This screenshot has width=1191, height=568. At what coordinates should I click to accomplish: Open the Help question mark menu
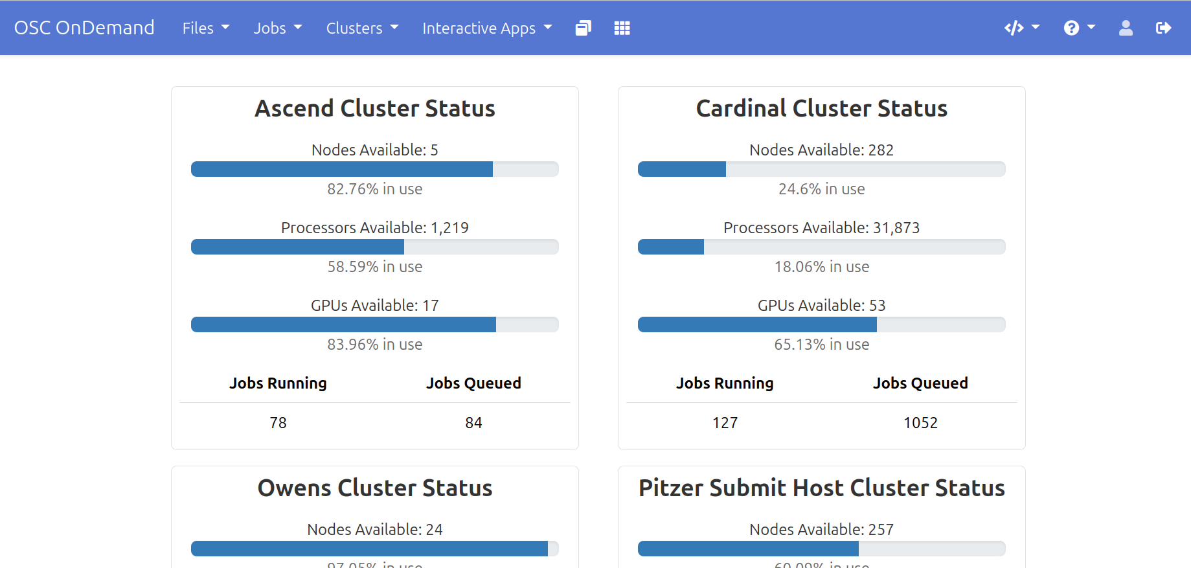(x=1079, y=28)
